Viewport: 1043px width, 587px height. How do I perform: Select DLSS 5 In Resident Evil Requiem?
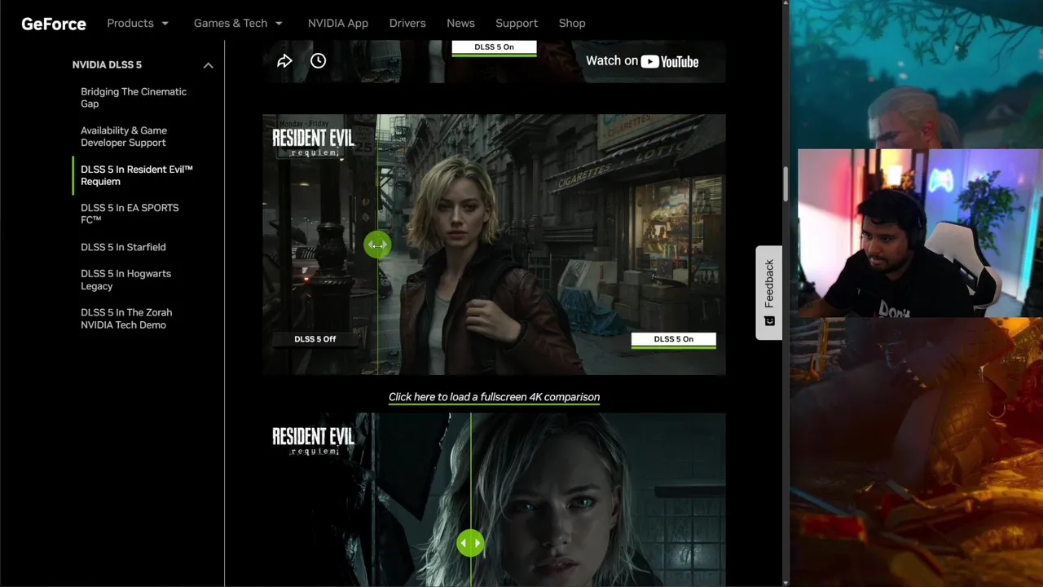click(137, 175)
